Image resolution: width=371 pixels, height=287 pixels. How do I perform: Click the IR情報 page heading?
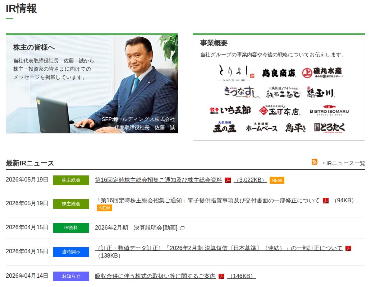(21, 9)
